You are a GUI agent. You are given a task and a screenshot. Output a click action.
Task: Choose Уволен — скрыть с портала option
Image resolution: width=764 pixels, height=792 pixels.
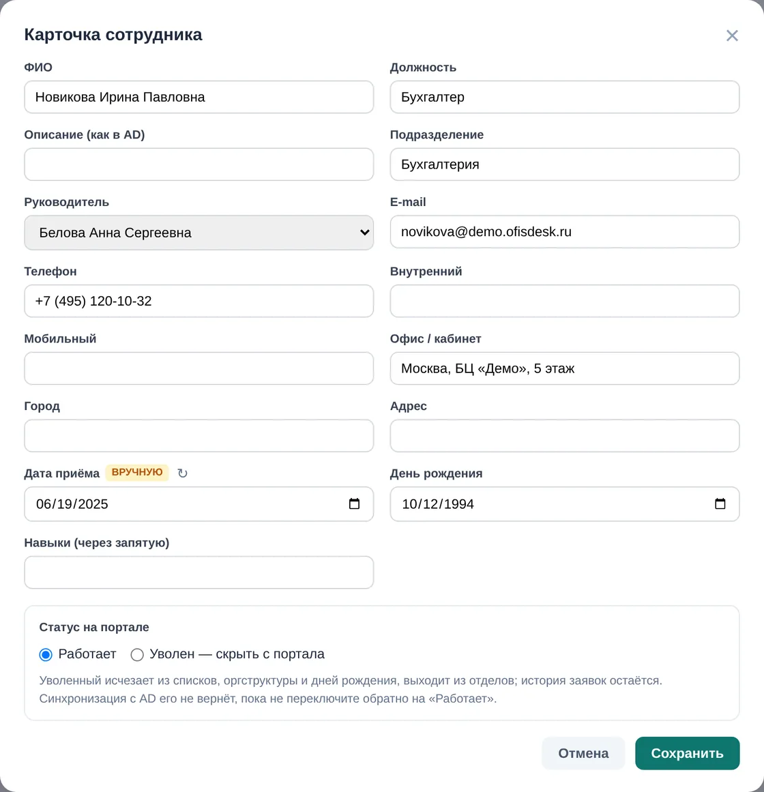(x=137, y=655)
